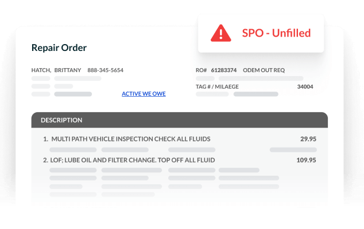364x229 pixels.
Task: Click the ODEM OUT REQ text
Action: 264,70
